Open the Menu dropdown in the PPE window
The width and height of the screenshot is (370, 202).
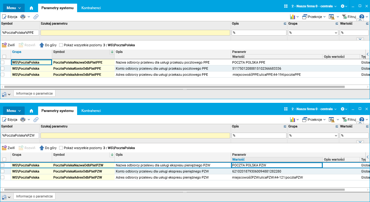click(x=14, y=8)
